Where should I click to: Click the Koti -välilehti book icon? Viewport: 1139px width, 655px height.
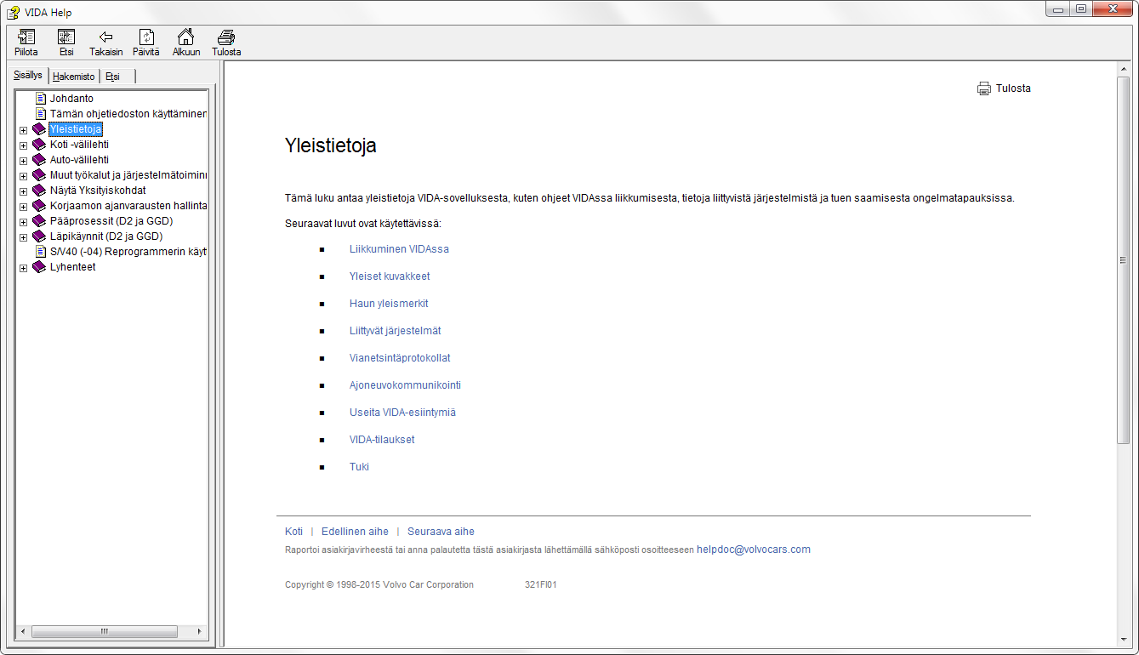click(x=39, y=145)
